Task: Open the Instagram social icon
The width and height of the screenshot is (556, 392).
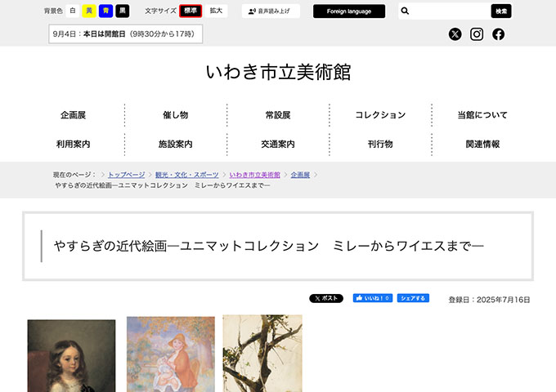Action: pos(477,34)
